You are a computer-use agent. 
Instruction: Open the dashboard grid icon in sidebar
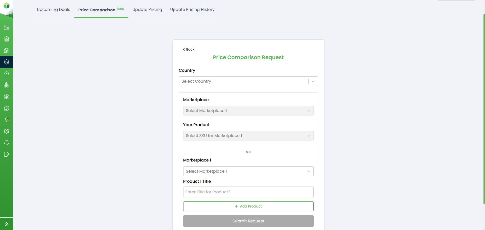pos(7,27)
